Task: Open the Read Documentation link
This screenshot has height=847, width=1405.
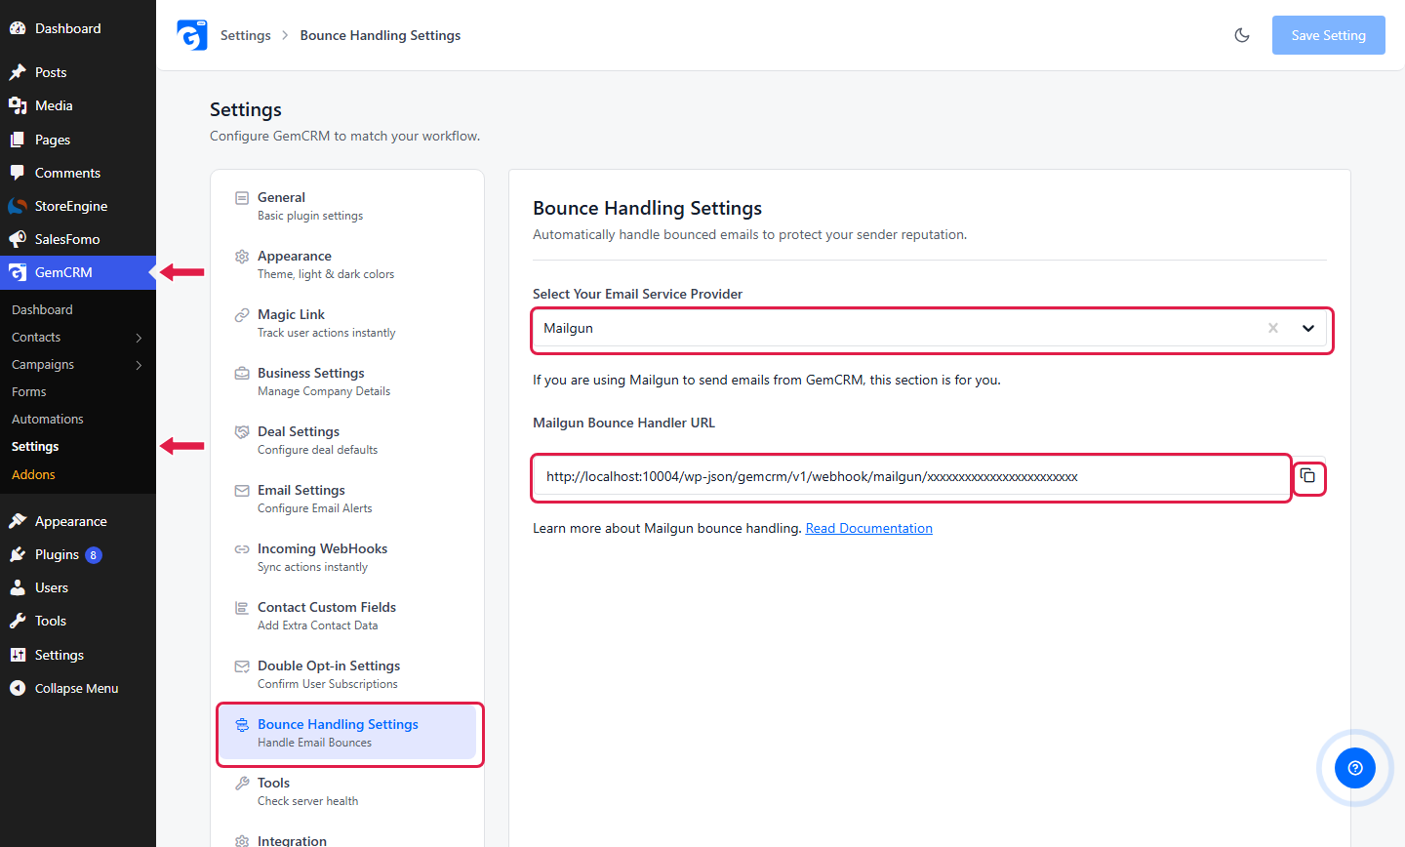Action: pyautogui.click(x=868, y=528)
